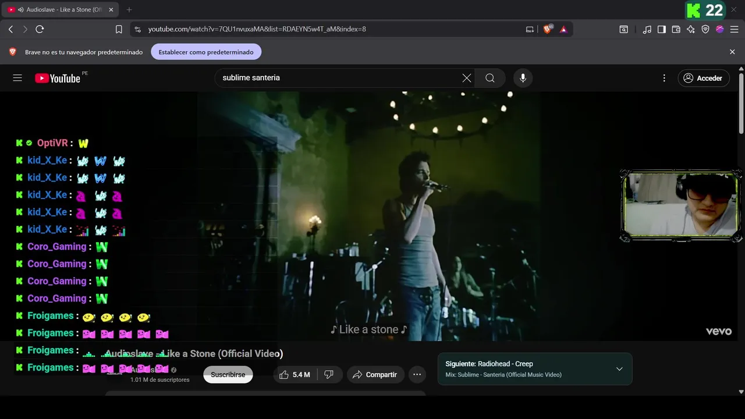Screen dimensions: 745x419
Task: Dismiss the default browser notification bar
Action: click(732, 52)
